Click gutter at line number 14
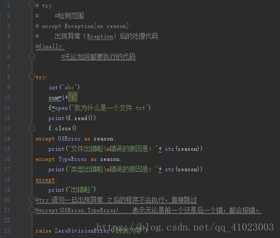Viewport: 280px width, 238px height. tap(7, 138)
